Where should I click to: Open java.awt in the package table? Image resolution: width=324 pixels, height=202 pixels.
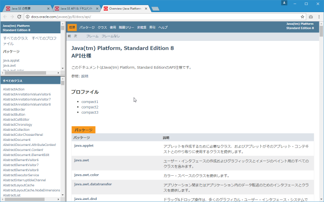pyautogui.click(x=82, y=160)
